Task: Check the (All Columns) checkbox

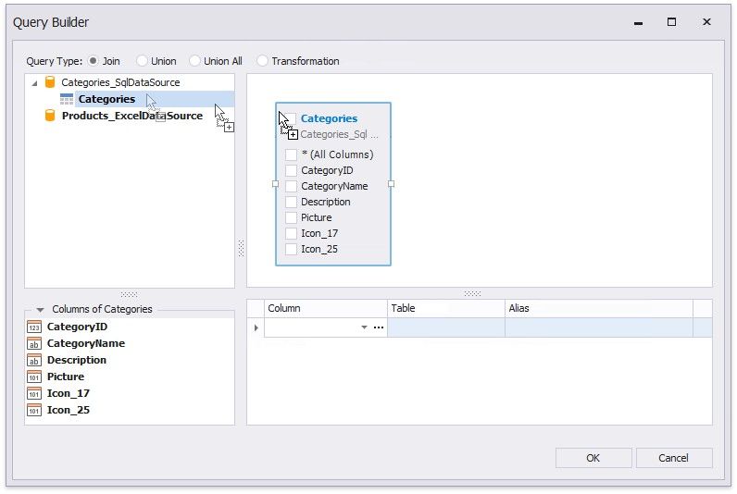Action: 291,154
